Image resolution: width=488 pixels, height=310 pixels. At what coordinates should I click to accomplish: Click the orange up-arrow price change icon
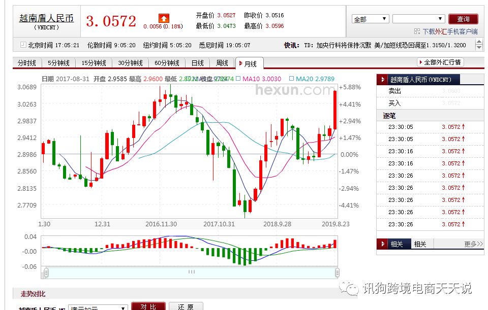(x=164, y=18)
